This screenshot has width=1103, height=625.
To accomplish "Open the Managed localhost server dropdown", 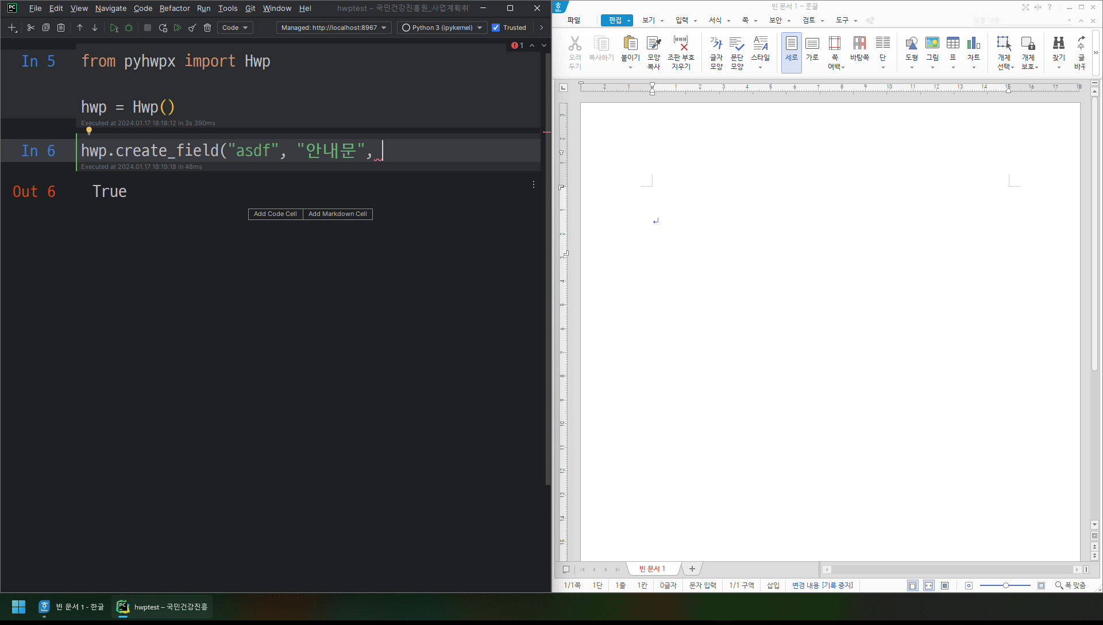I will coord(333,28).
